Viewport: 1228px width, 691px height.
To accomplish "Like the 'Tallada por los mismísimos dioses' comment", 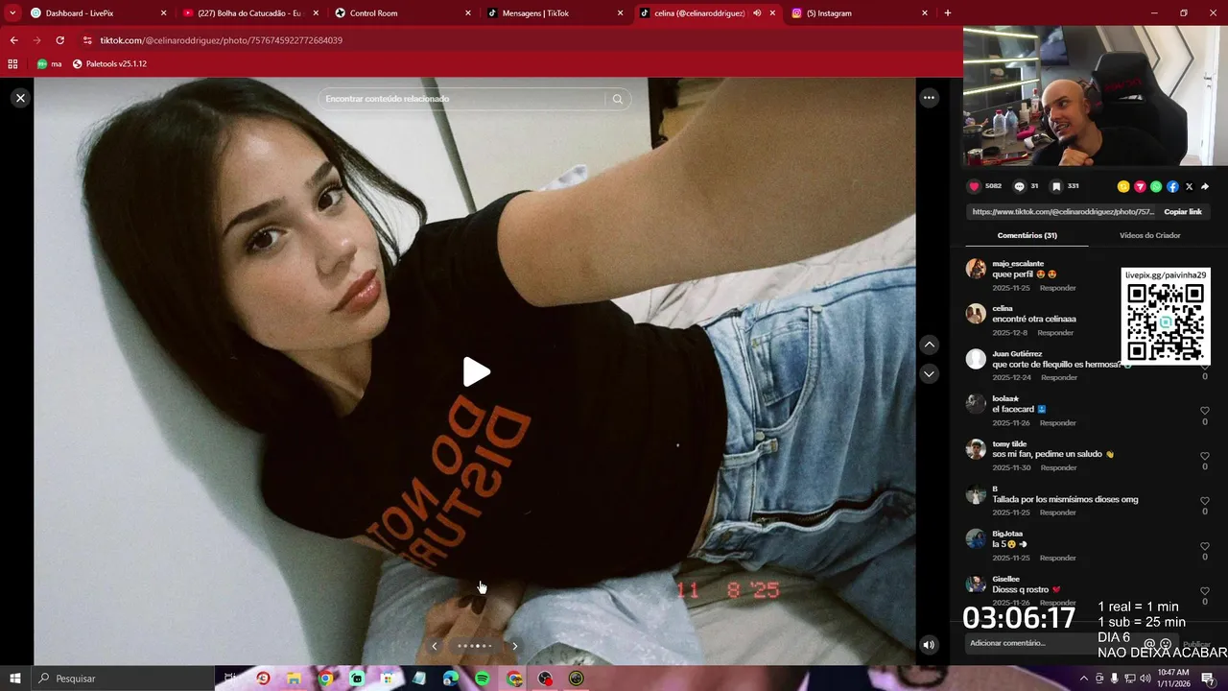I will point(1205,501).
